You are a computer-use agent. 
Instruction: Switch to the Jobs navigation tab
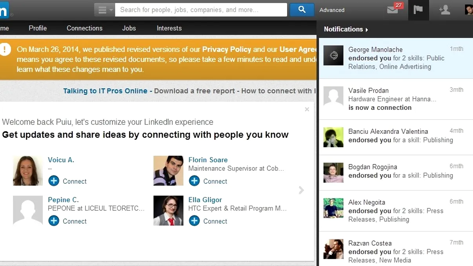click(129, 28)
